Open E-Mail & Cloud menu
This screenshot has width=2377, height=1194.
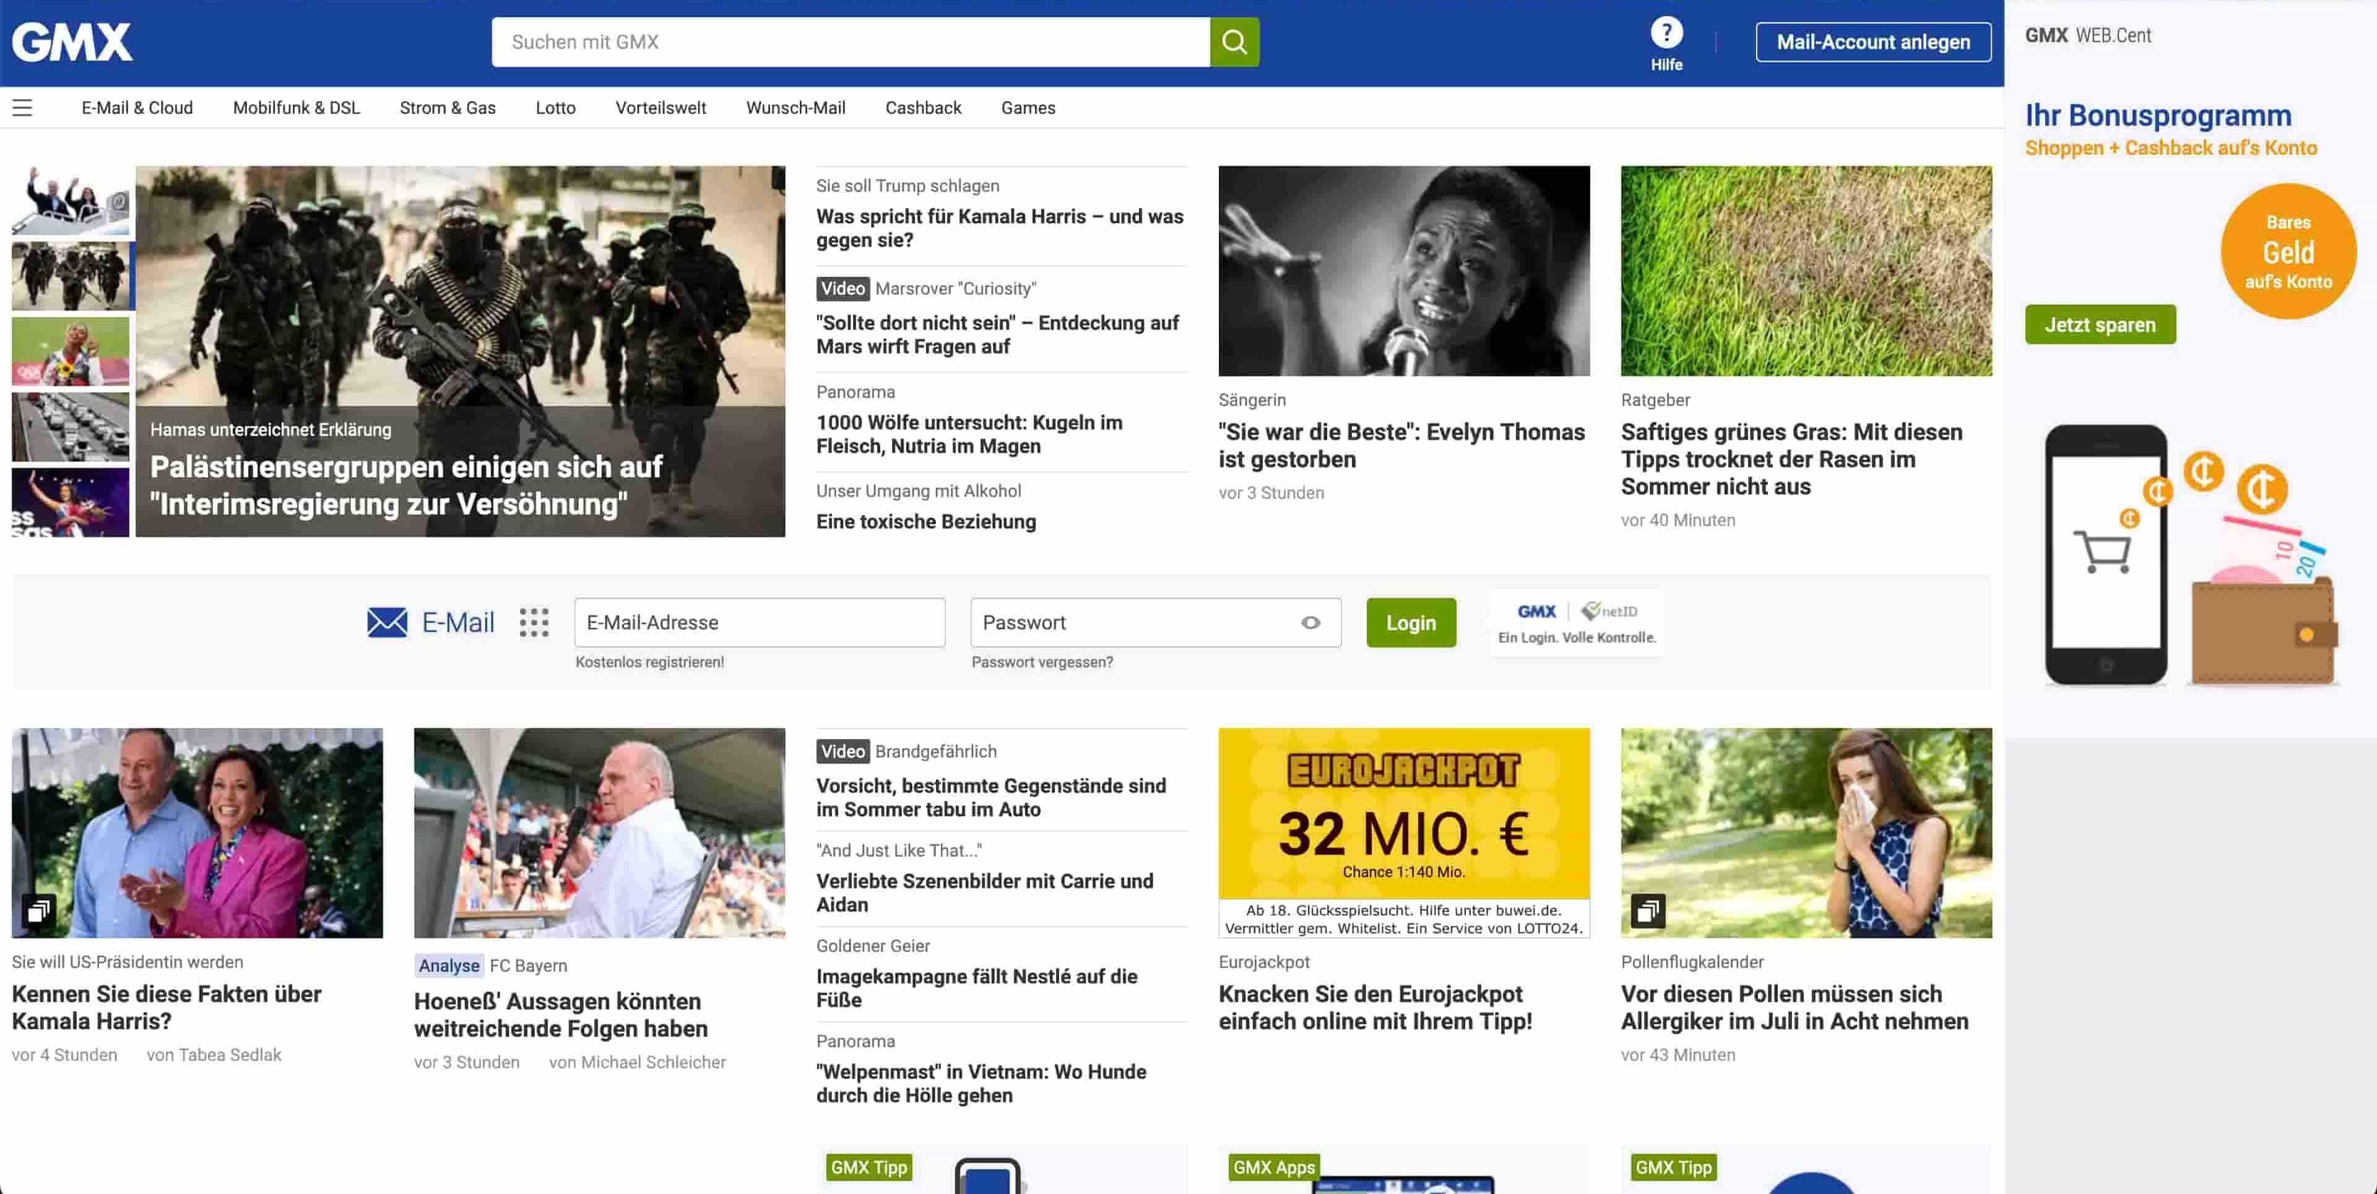click(137, 108)
